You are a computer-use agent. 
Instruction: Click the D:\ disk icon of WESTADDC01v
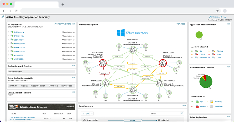pyautogui.click(x=176, y=69)
